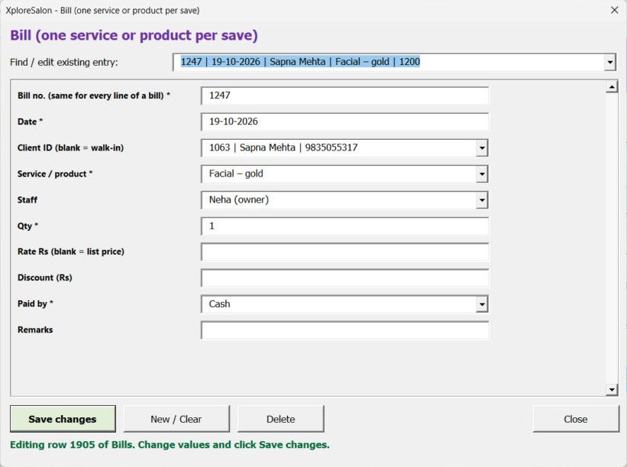Click the Qty field containing 1
Viewport: 627px width, 467px height.
tap(344, 226)
